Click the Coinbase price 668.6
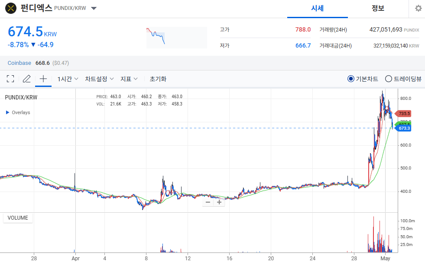The image size is (425, 262). coord(42,63)
